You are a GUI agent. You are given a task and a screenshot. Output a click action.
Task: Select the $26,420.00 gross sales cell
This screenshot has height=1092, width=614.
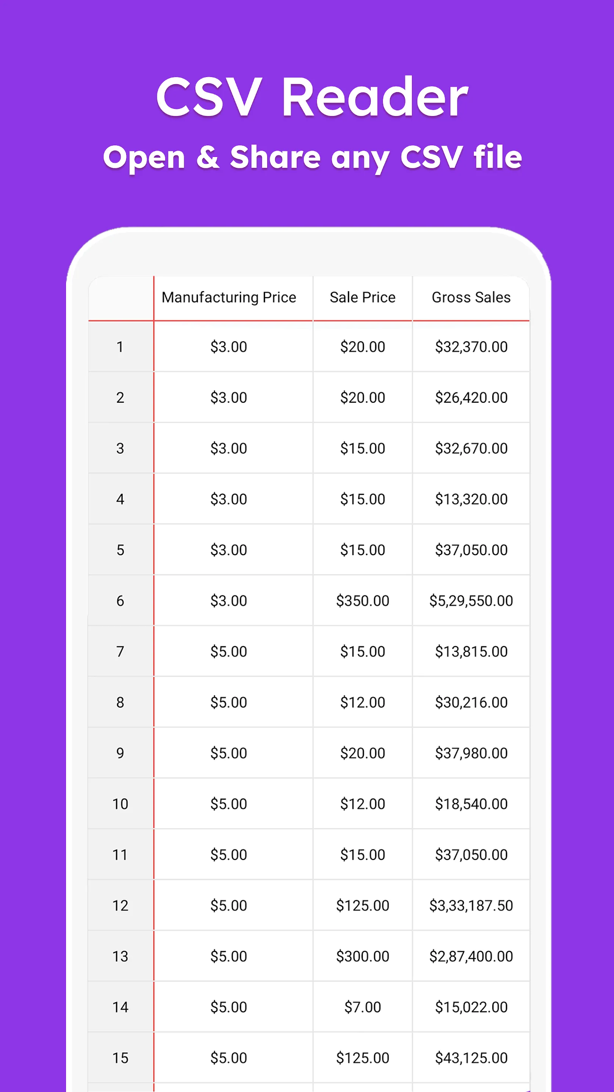pyautogui.click(x=471, y=398)
